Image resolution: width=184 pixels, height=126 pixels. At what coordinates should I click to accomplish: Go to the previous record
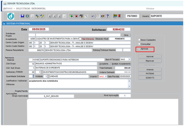tap(54, 16)
